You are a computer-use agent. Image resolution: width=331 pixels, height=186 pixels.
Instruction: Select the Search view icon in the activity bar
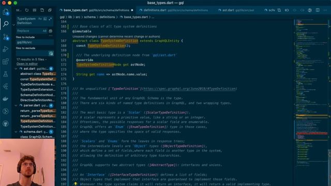pos(6,24)
